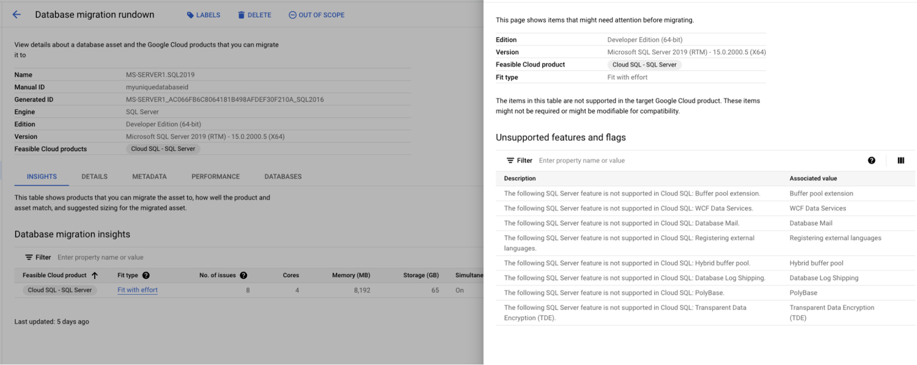Image resolution: width=917 pixels, height=365 pixels.
Task: Select Associated value column header
Action: [x=813, y=178]
